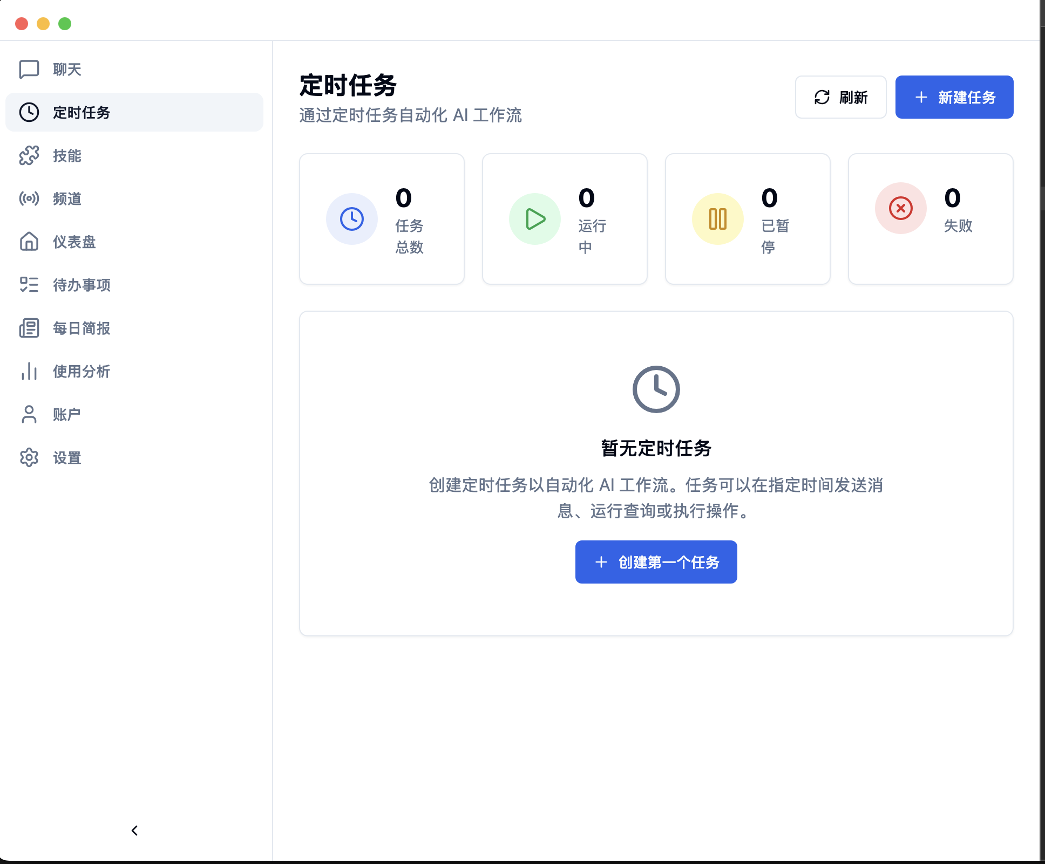
Task: Click the large clock icon in empty state
Action: pyautogui.click(x=655, y=388)
